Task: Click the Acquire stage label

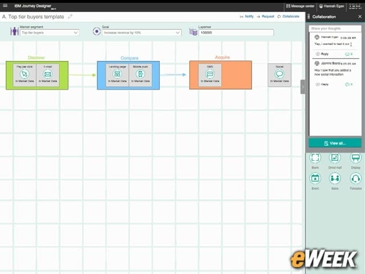Action: [x=222, y=57]
